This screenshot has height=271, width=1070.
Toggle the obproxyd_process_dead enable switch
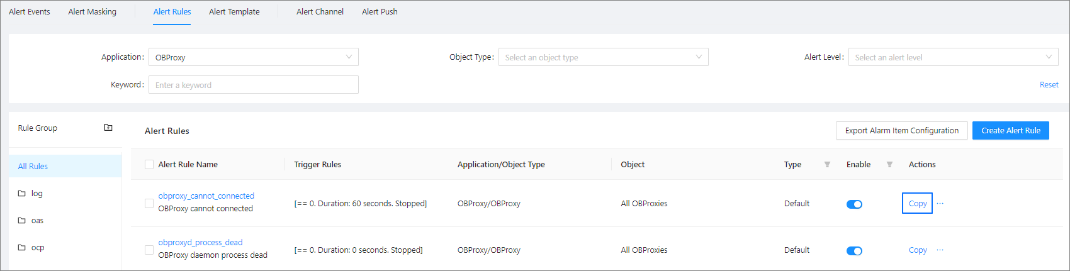[854, 251]
